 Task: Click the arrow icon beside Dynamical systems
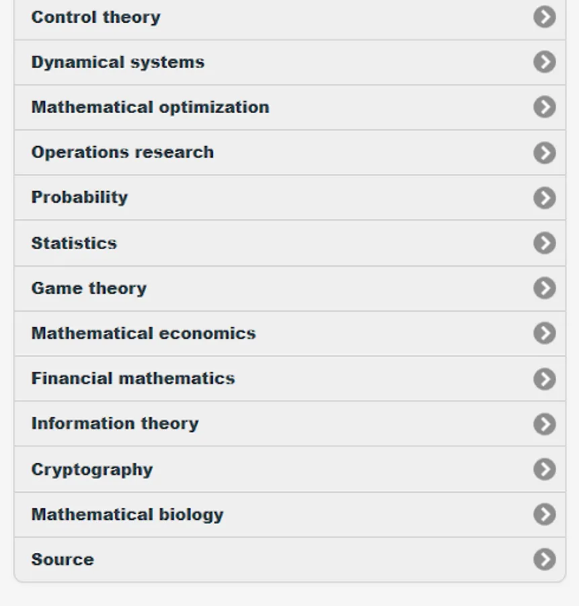point(545,62)
